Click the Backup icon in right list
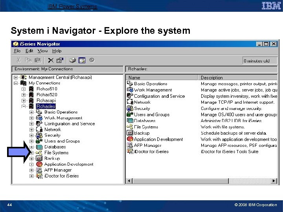283x212 pixels. click(x=130, y=133)
